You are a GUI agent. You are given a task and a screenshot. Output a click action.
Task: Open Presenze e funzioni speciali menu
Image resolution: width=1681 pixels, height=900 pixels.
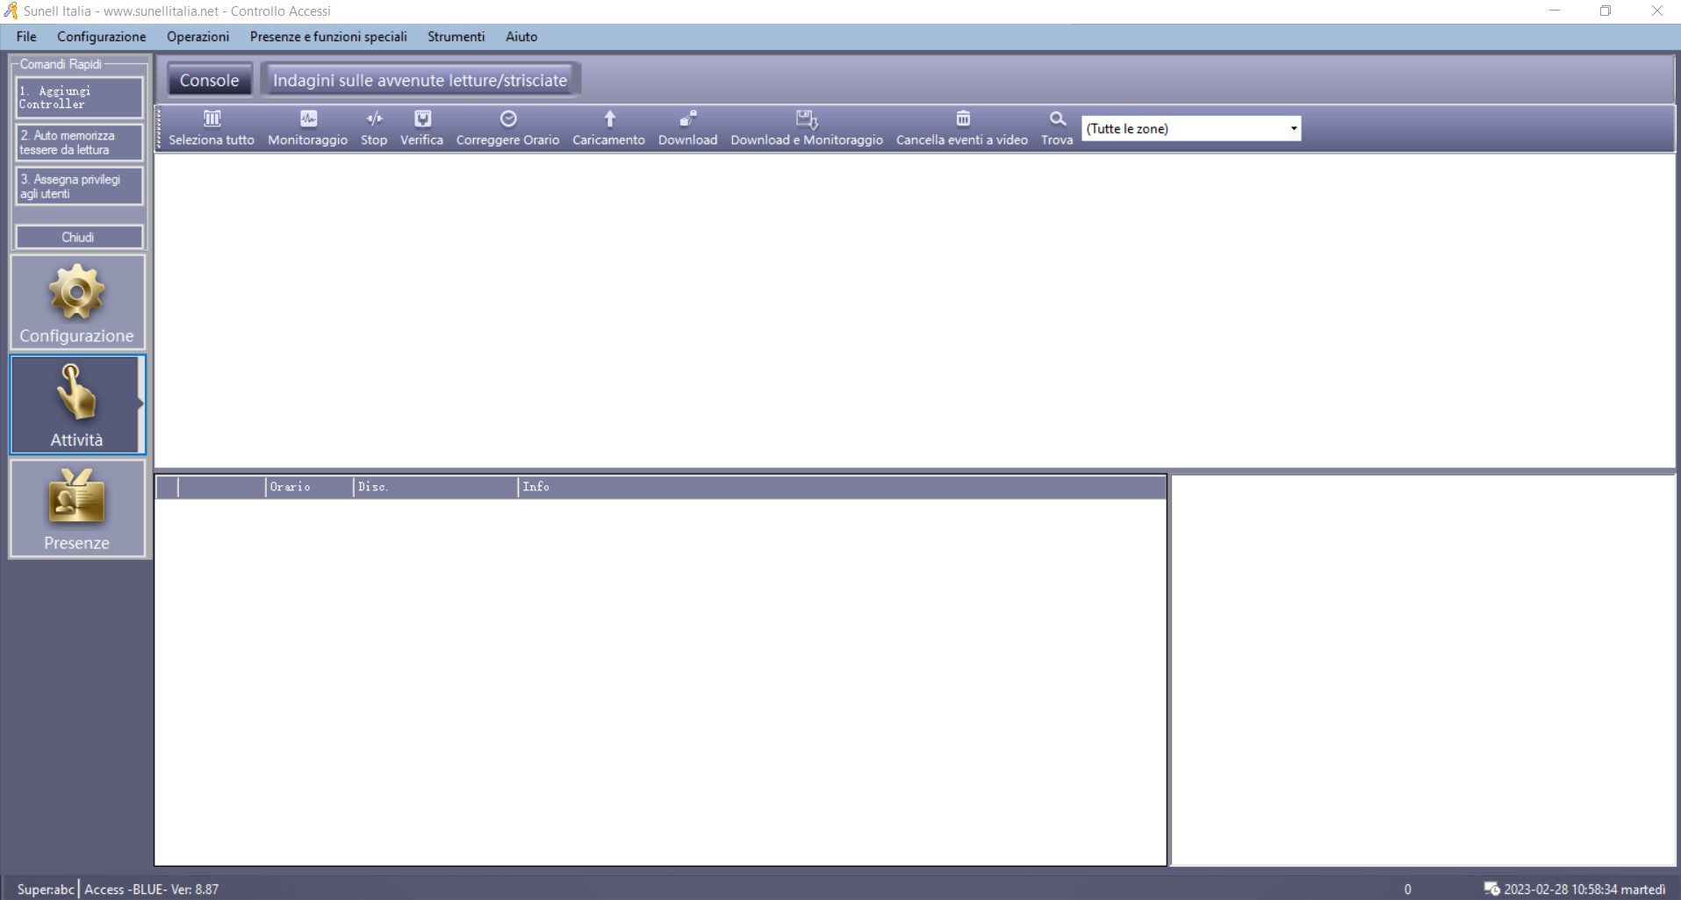[328, 37]
